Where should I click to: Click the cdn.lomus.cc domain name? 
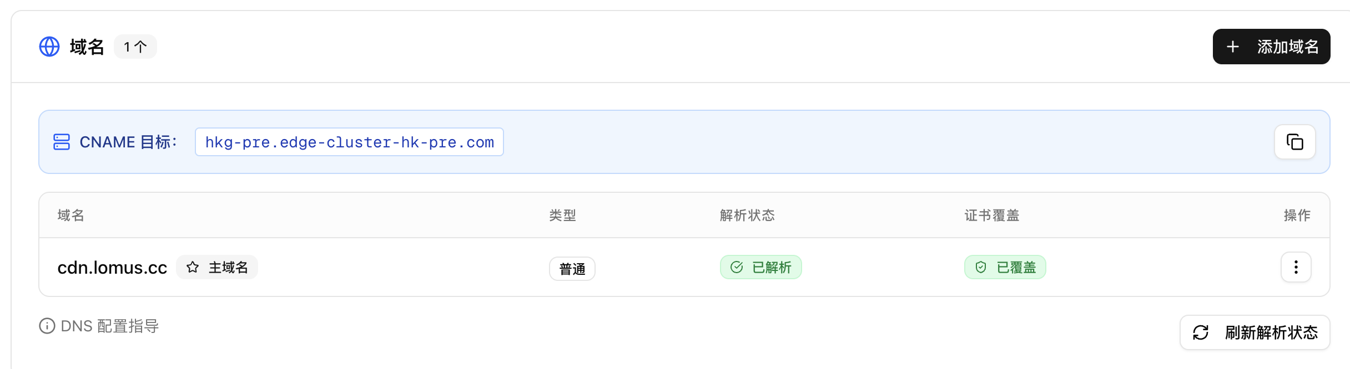(x=112, y=268)
